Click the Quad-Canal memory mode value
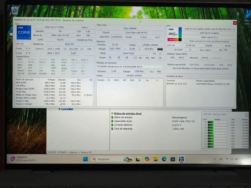 tap(128, 53)
